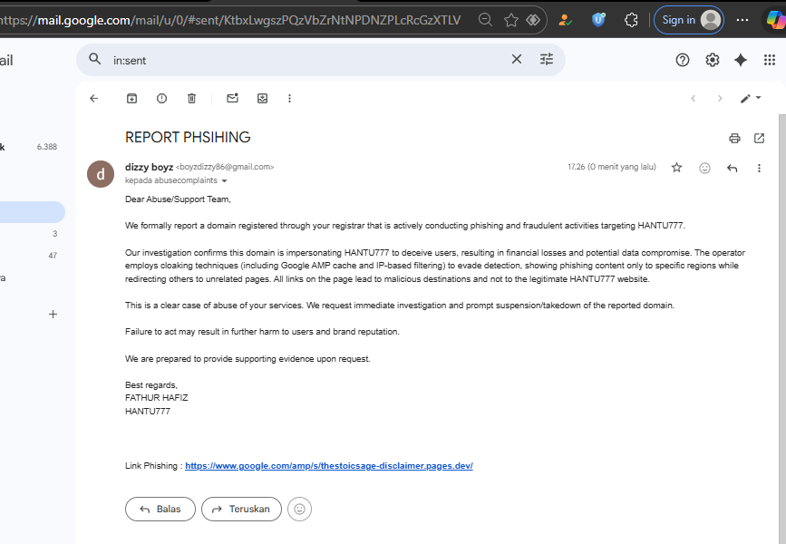Select the highlighted sent folder in sidebar

pyautogui.click(x=32, y=212)
